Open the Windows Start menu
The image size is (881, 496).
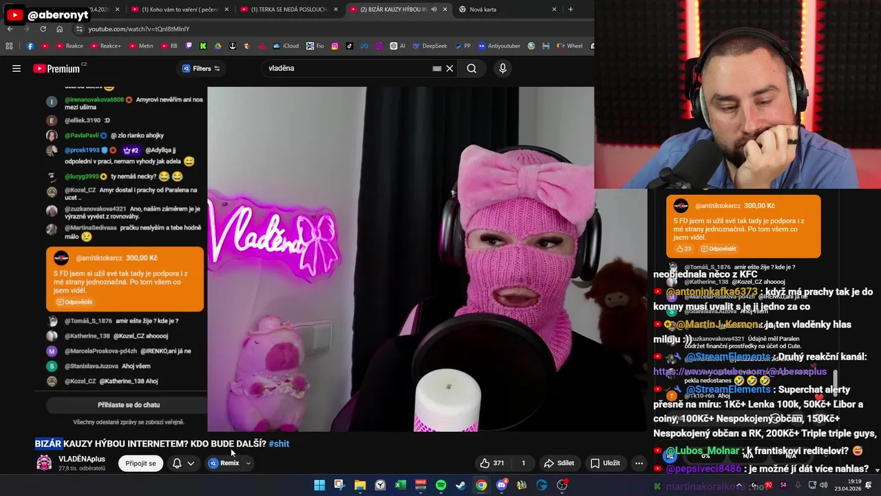(319, 485)
